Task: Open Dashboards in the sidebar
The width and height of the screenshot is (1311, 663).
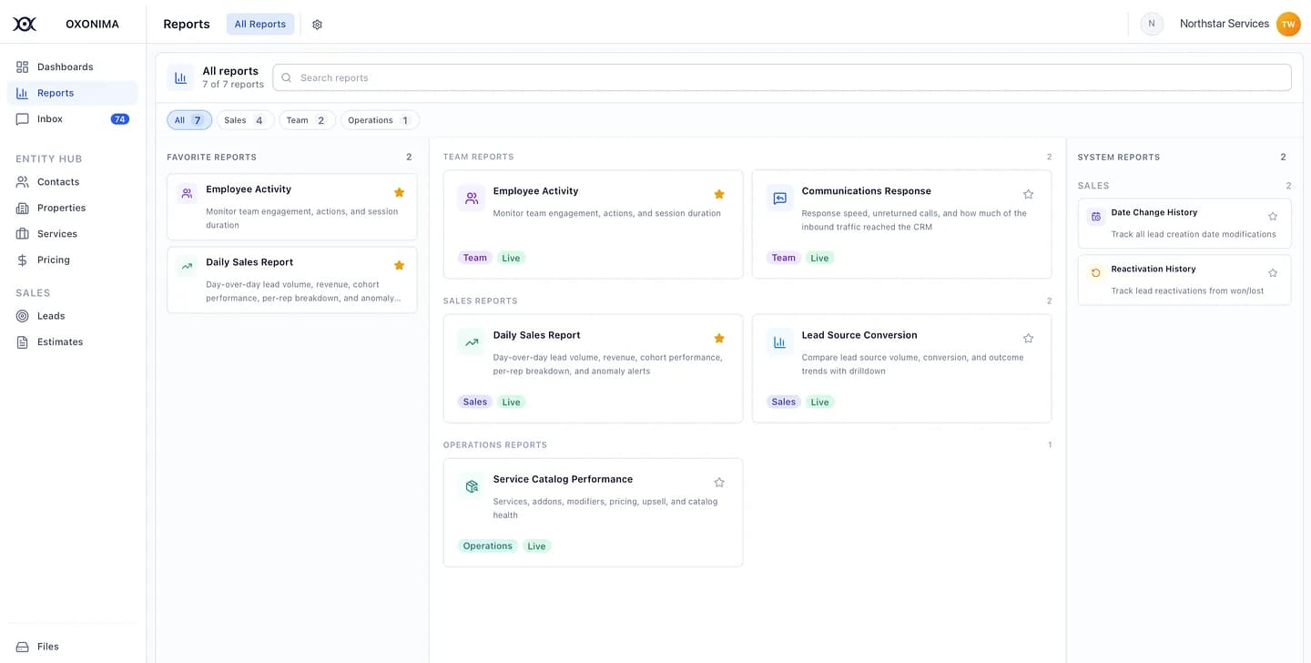Action: pos(73,66)
